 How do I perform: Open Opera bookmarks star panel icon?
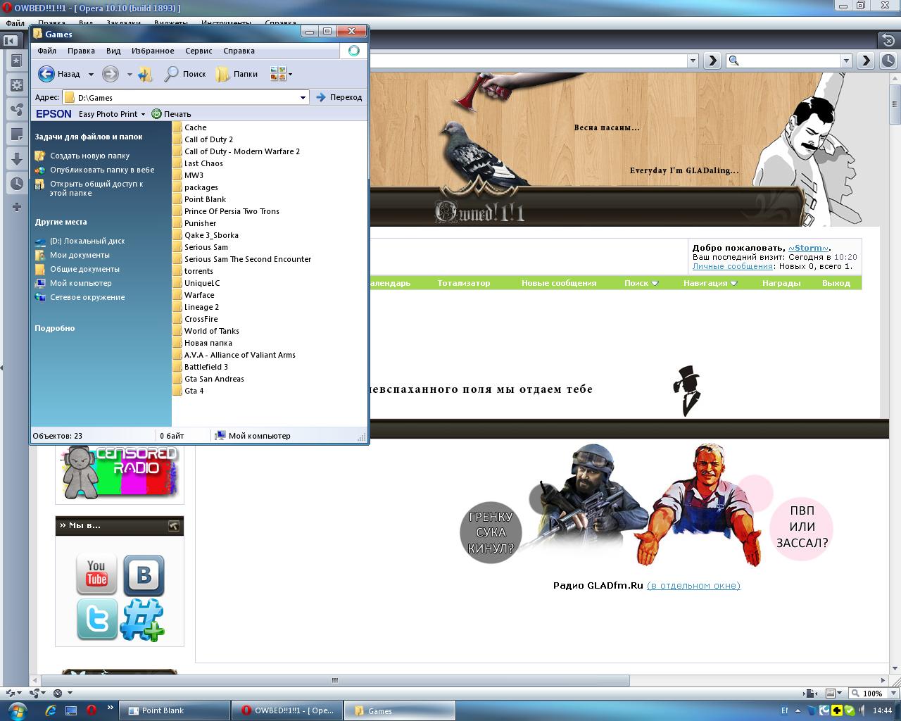click(x=17, y=61)
